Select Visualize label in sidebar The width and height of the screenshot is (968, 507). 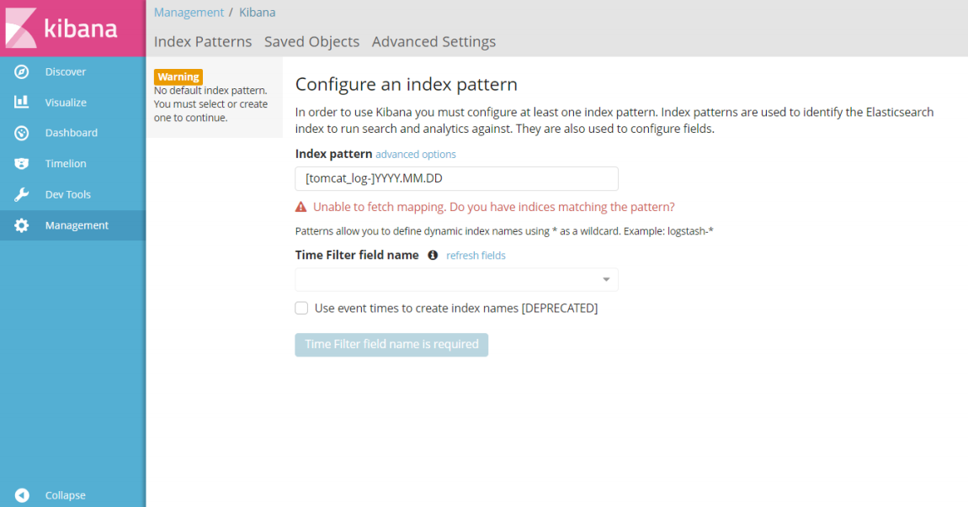66,103
